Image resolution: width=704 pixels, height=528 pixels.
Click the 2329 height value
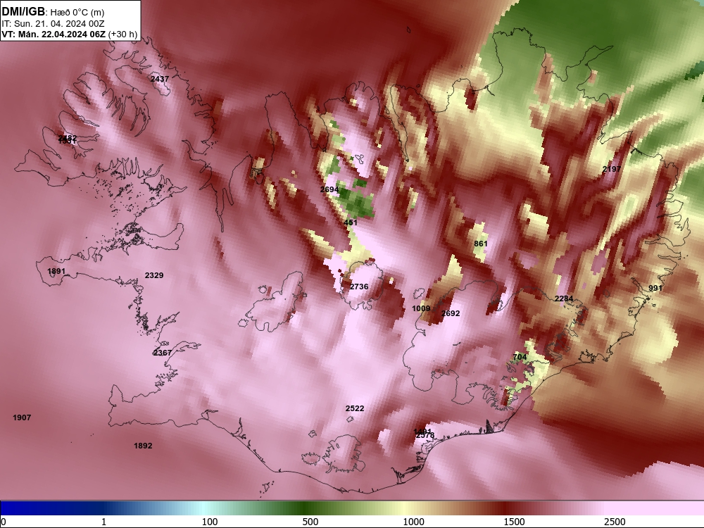(154, 275)
